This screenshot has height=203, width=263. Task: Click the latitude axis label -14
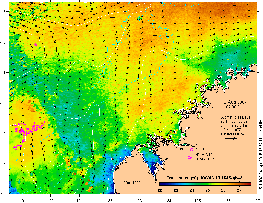point(3,73)
